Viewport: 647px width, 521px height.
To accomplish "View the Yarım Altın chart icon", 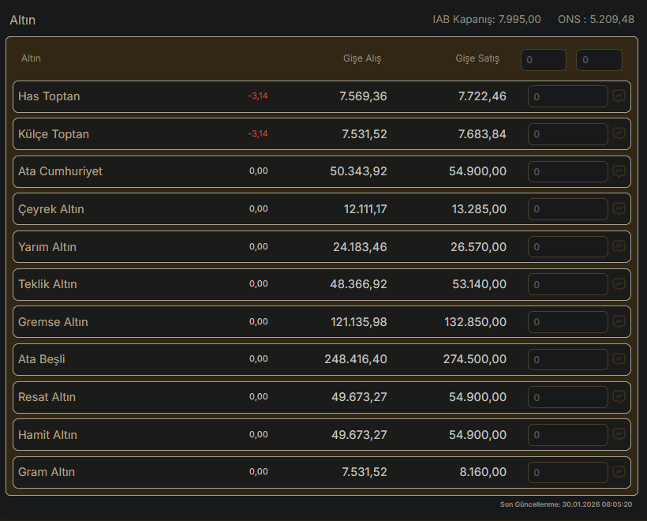I will (619, 247).
